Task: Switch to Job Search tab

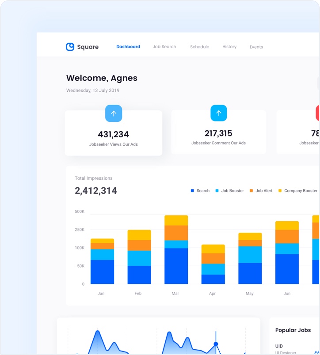Action: 164,47
